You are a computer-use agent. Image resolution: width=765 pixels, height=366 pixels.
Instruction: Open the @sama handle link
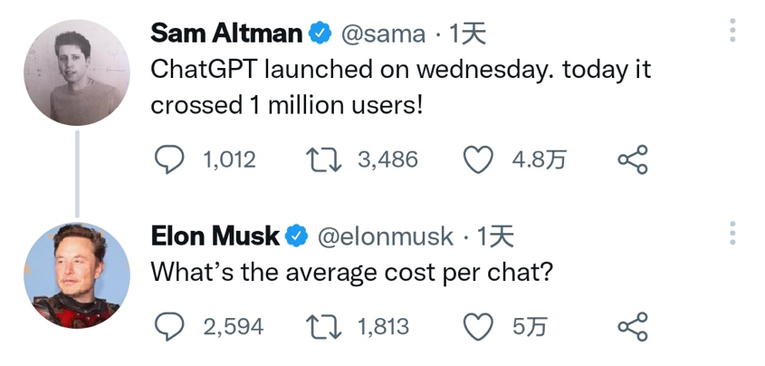click(x=382, y=34)
